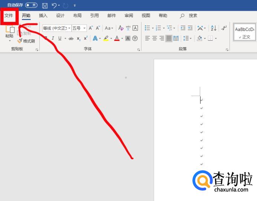The width and height of the screenshot is (257, 201).
Task: Align text left
Action: coord(147,39)
